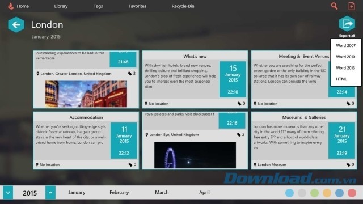Click location pin beside London Eye
Screen dimensions: 363x204
click(x=146, y=135)
